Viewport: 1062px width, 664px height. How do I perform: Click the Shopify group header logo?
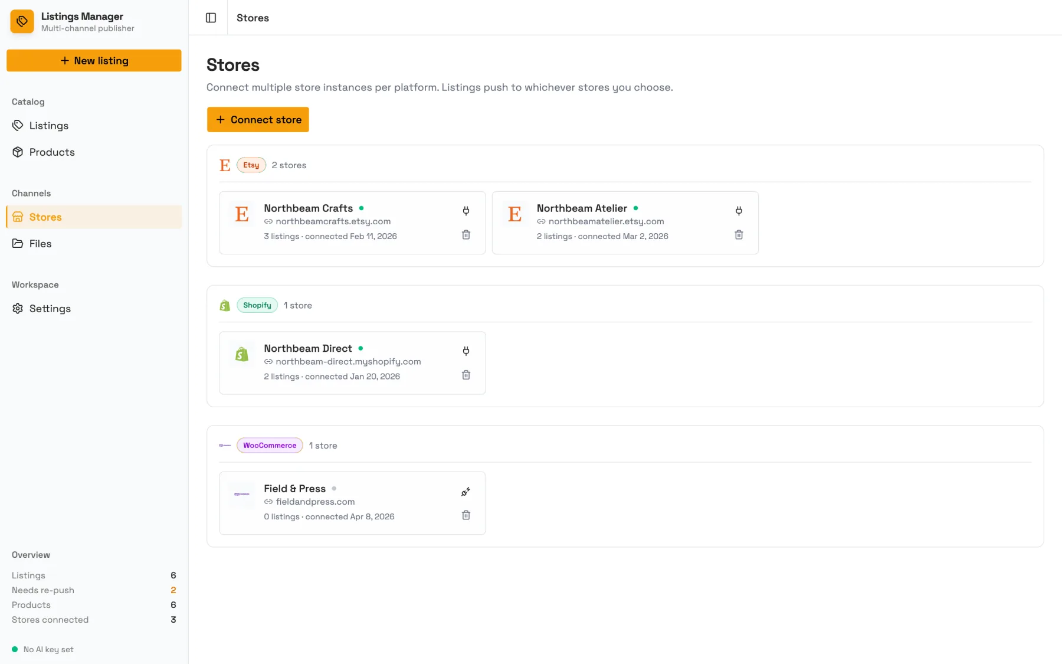(225, 305)
